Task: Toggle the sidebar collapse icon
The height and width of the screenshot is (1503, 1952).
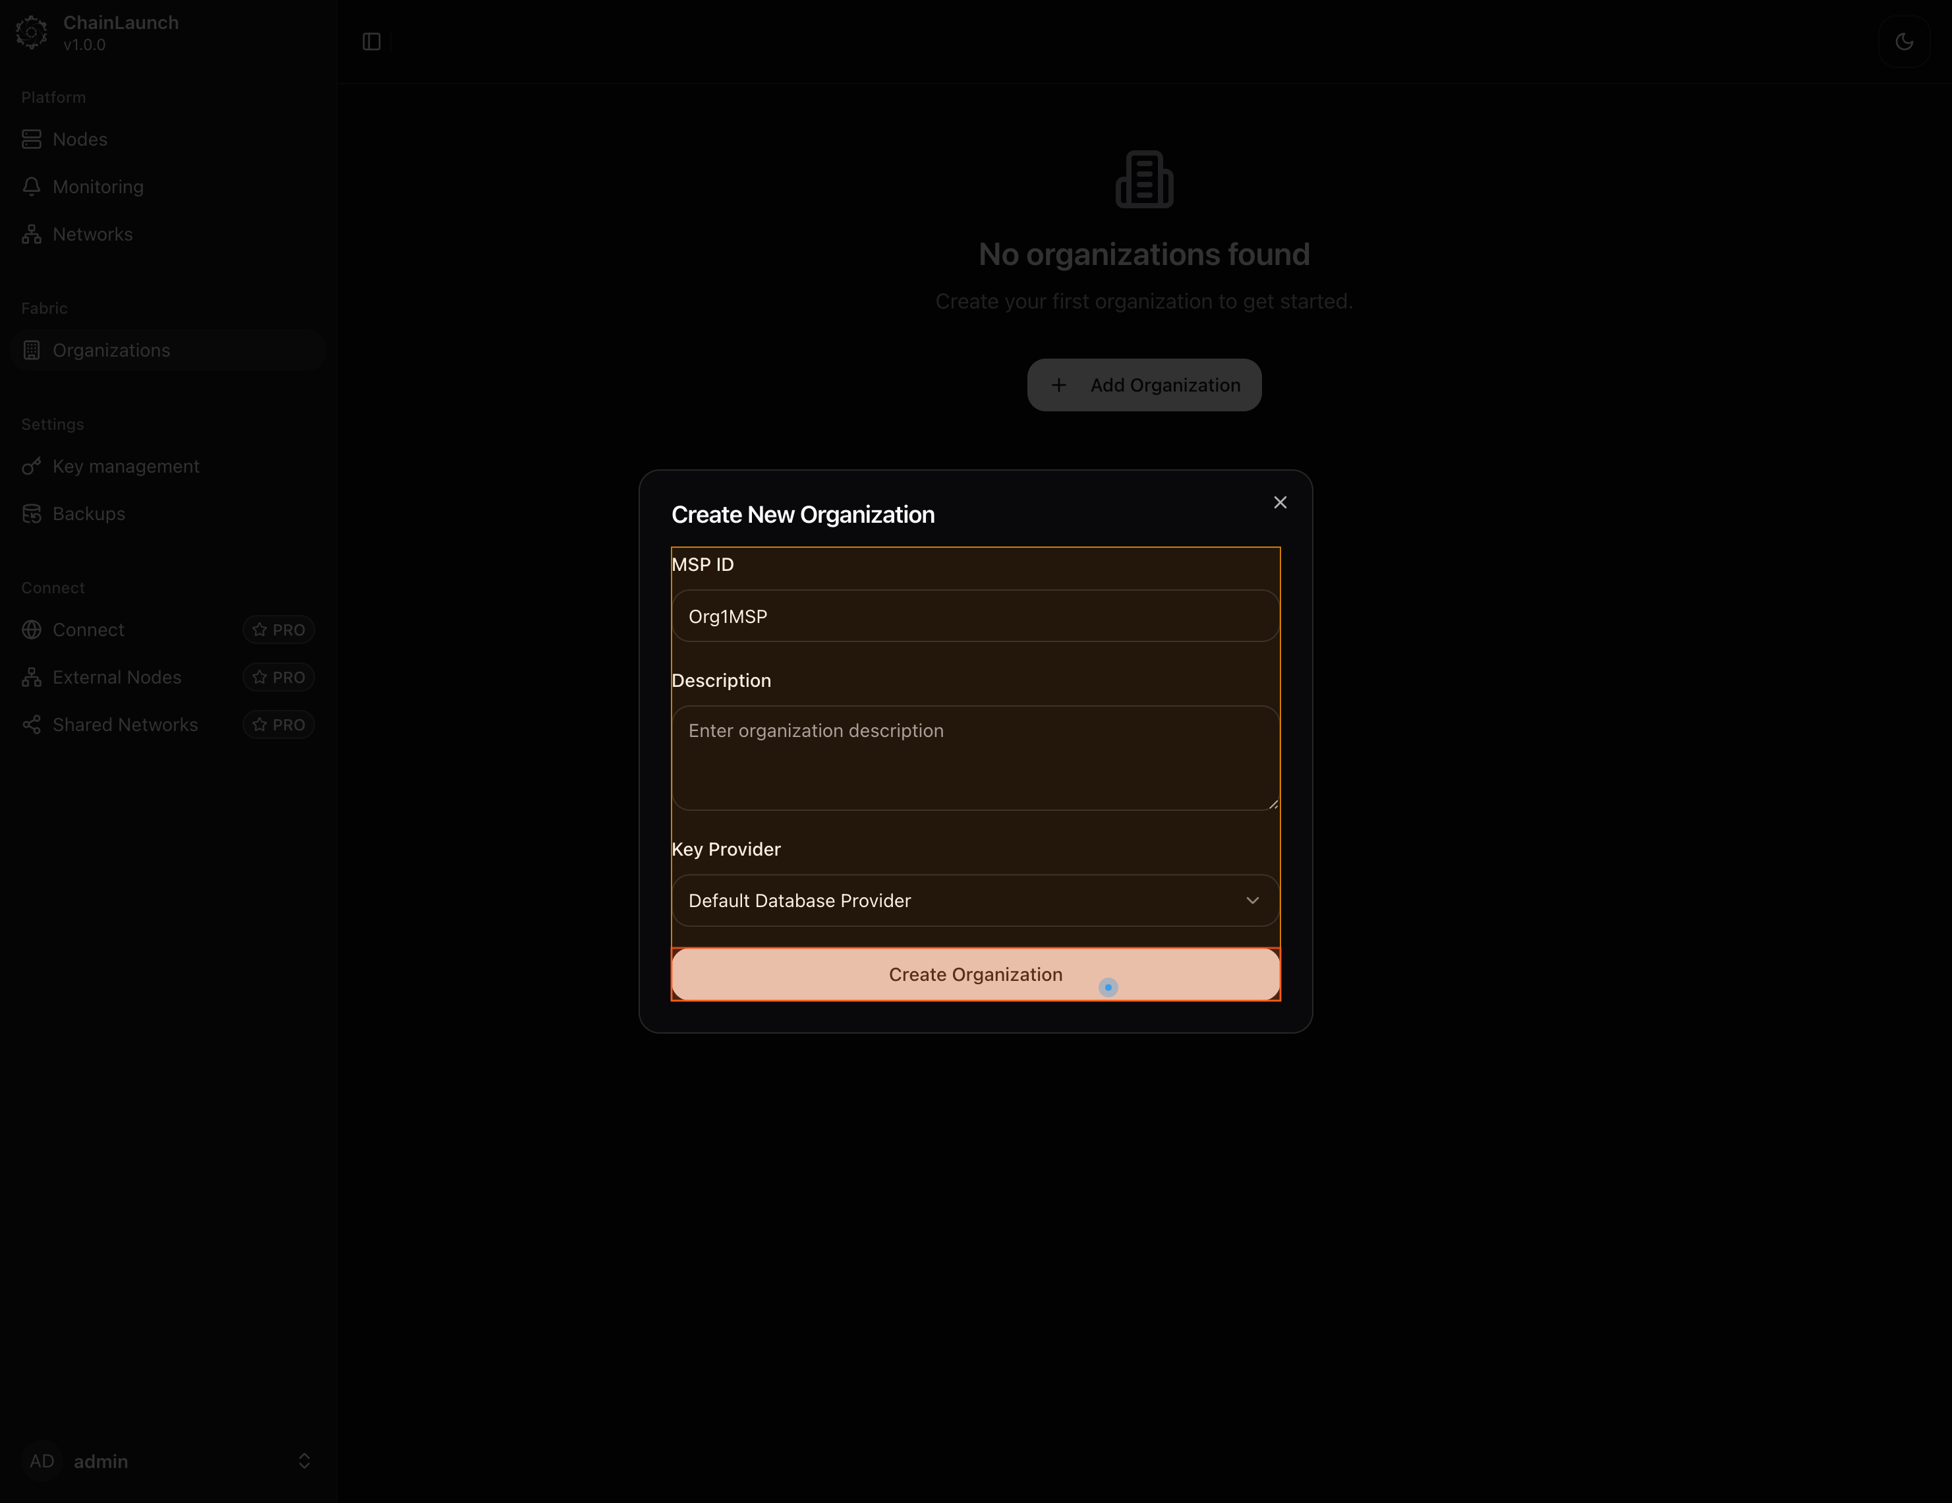Action: pyautogui.click(x=372, y=42)
